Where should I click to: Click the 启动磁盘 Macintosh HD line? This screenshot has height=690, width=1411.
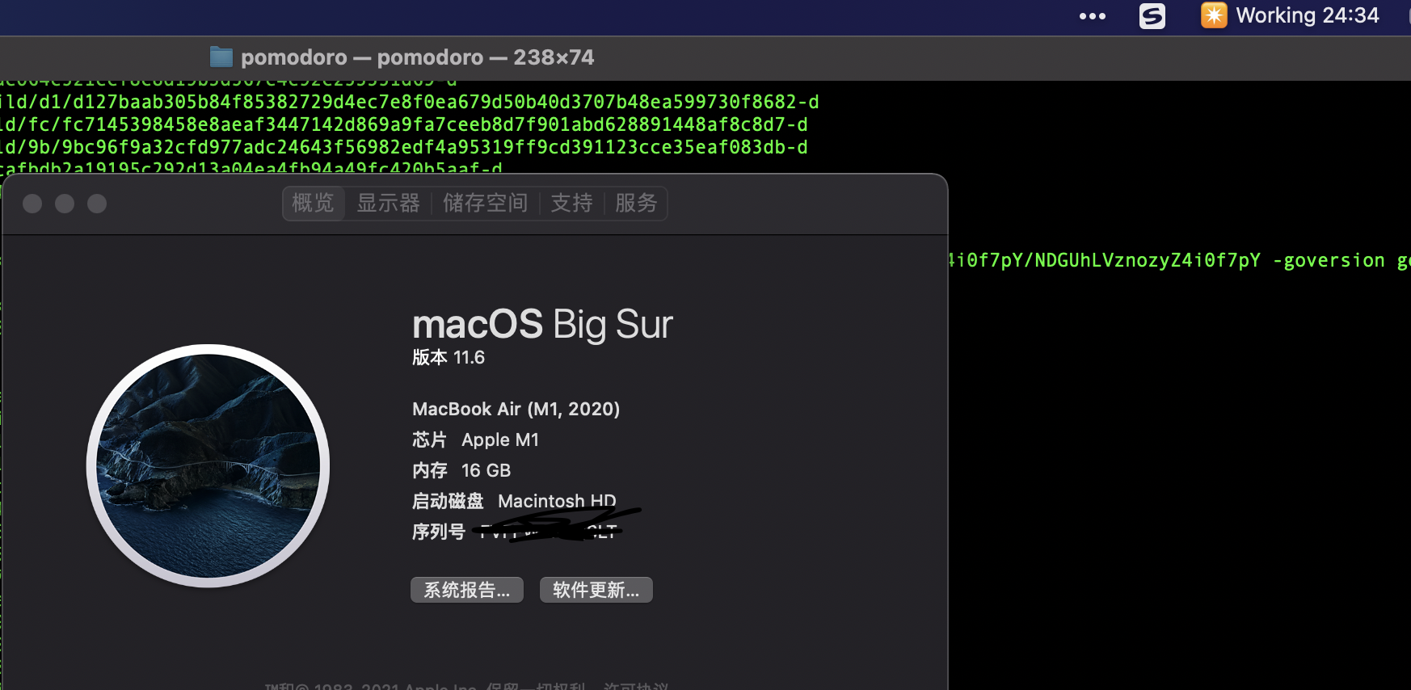[x=514, y=501]
